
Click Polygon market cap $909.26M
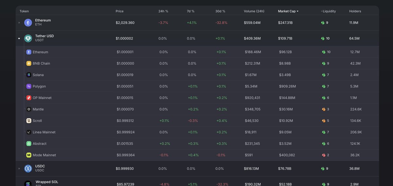tap(287, 86)
